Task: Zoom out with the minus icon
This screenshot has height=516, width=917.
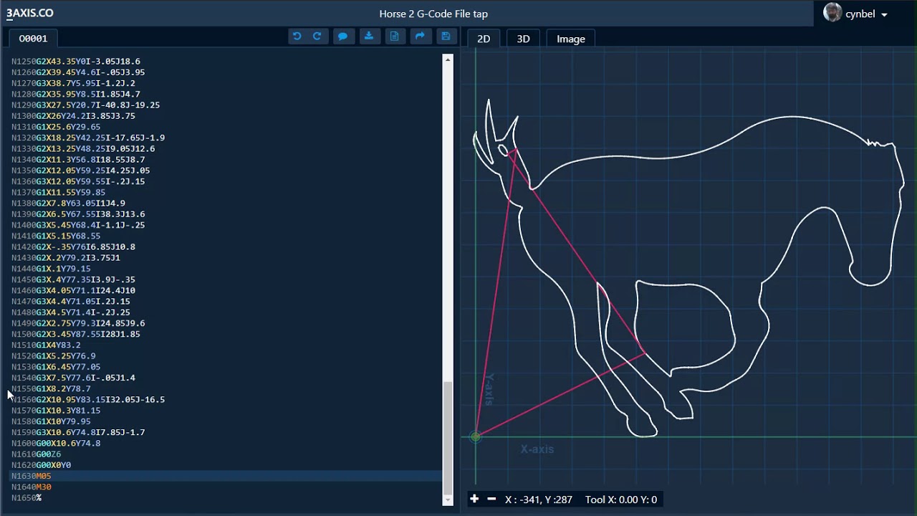Action: pyautogui.click(x=491, y=499)
